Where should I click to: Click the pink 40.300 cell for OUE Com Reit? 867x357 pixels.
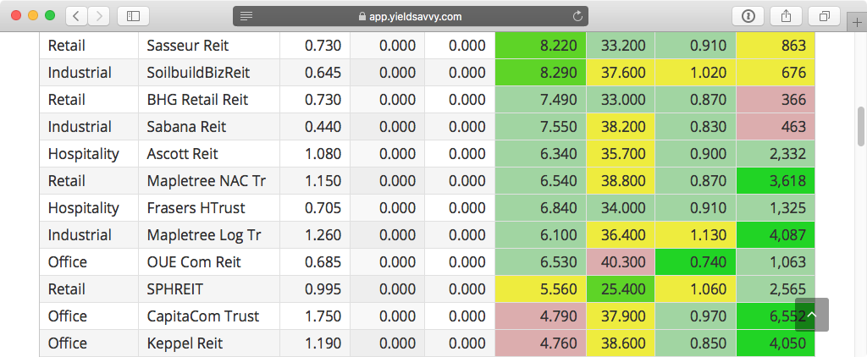click(621, 262)
